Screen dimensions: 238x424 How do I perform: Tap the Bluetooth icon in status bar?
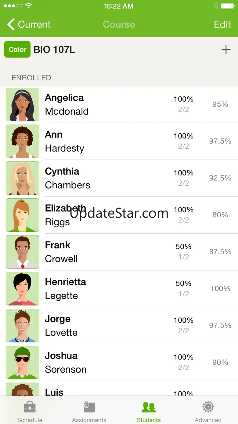pos(215,6)
